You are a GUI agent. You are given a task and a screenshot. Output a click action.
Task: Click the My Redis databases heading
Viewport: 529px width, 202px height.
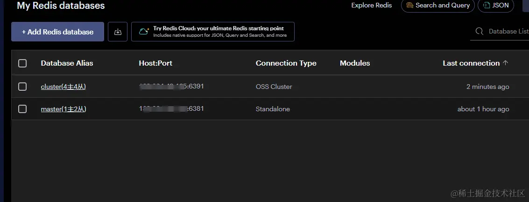click(61, 6)
